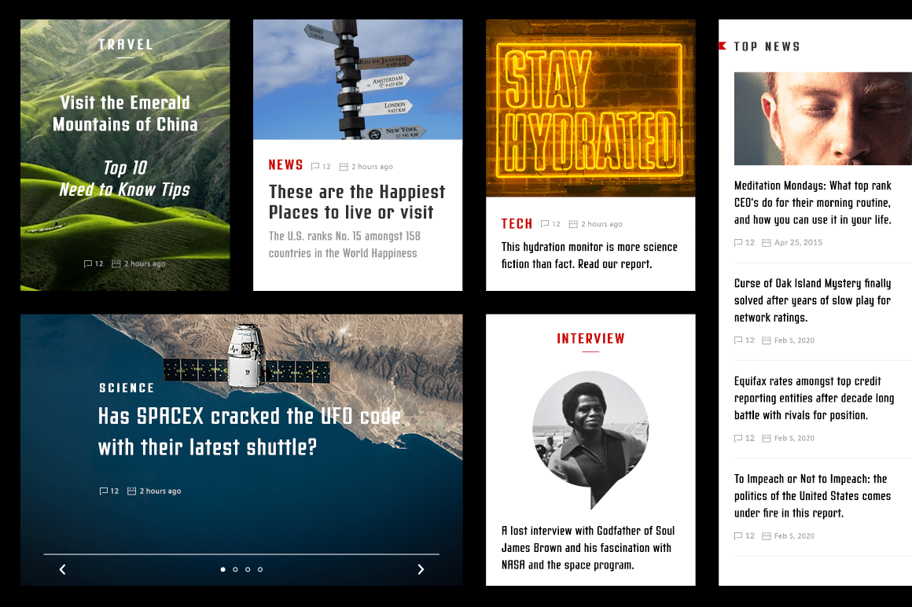This screenshot has width=912, height=607.
Task: Read These are the Happiest Places article
Action: (356, 202)
